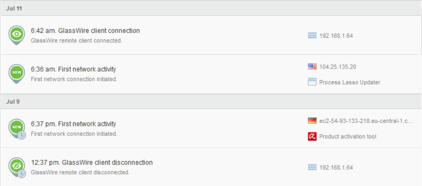Viewport: 422px width, 186px height.
Task: Click the crossed-eye client disconnection icon
Action: click(x=17, y=166)
